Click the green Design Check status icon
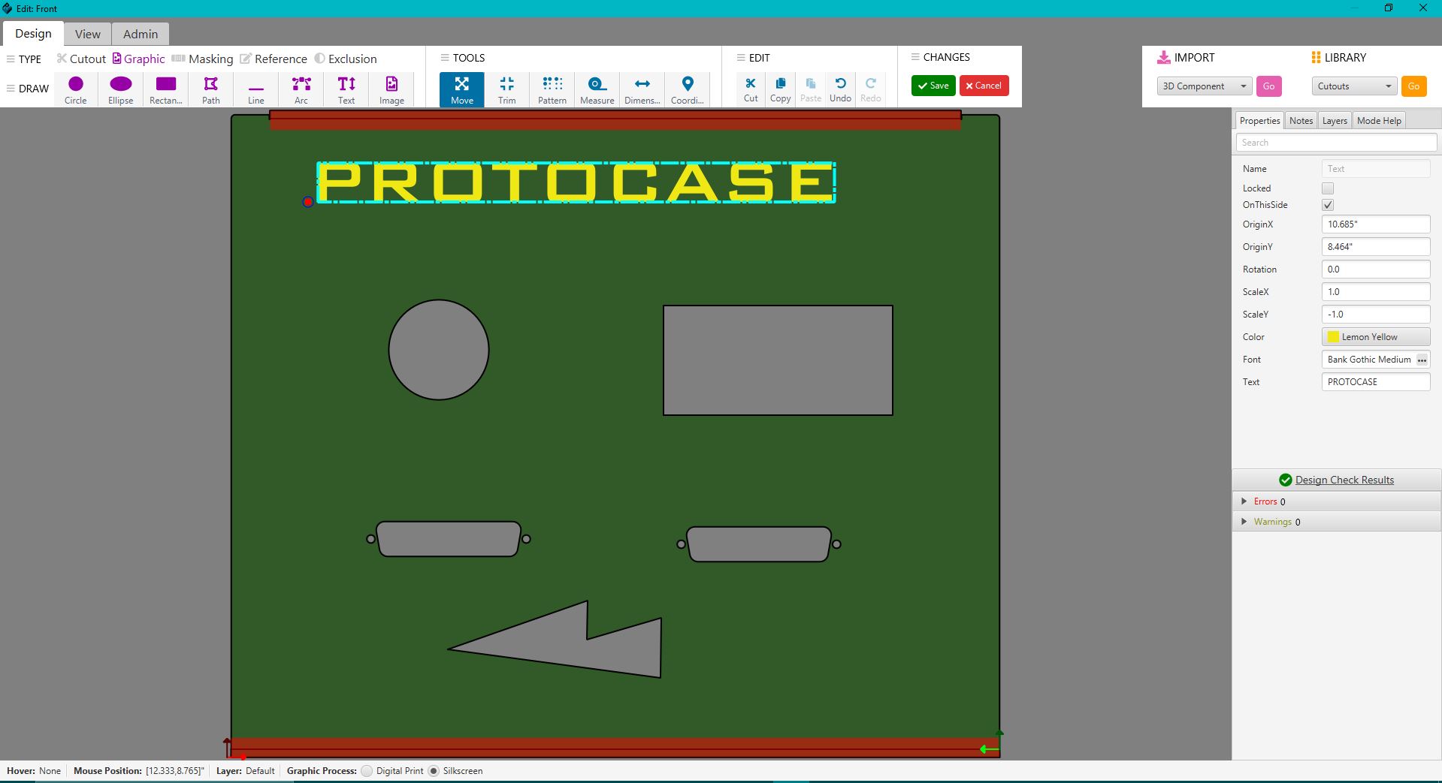 1286,480
